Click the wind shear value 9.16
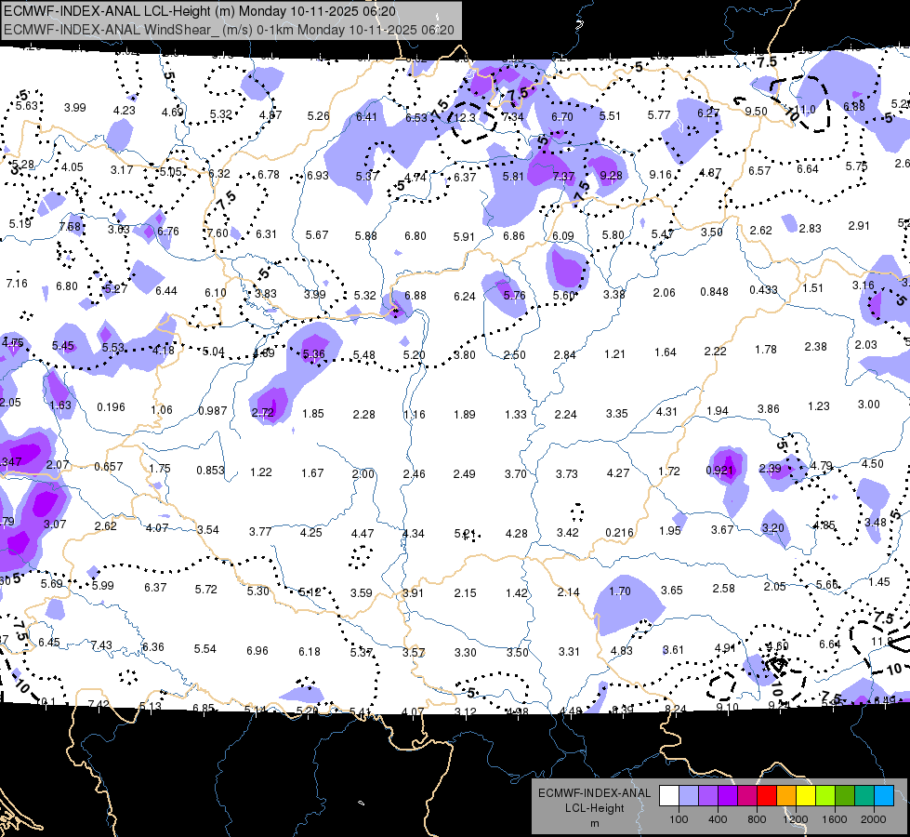 (x=661, y=174)
